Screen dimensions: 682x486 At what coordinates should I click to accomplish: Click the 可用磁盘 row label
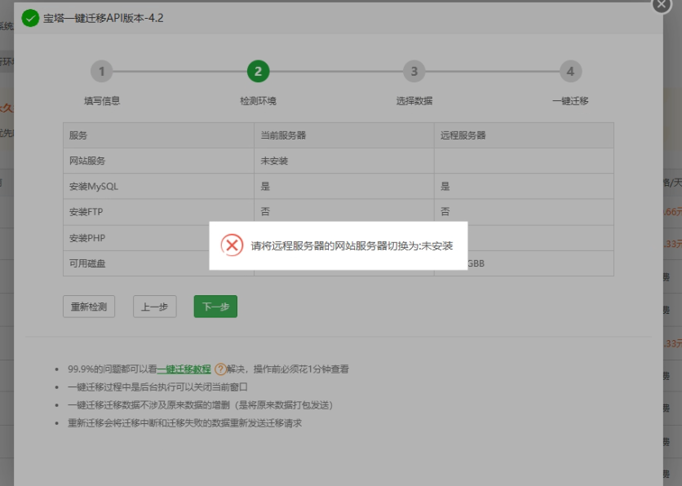pos(87,263)
